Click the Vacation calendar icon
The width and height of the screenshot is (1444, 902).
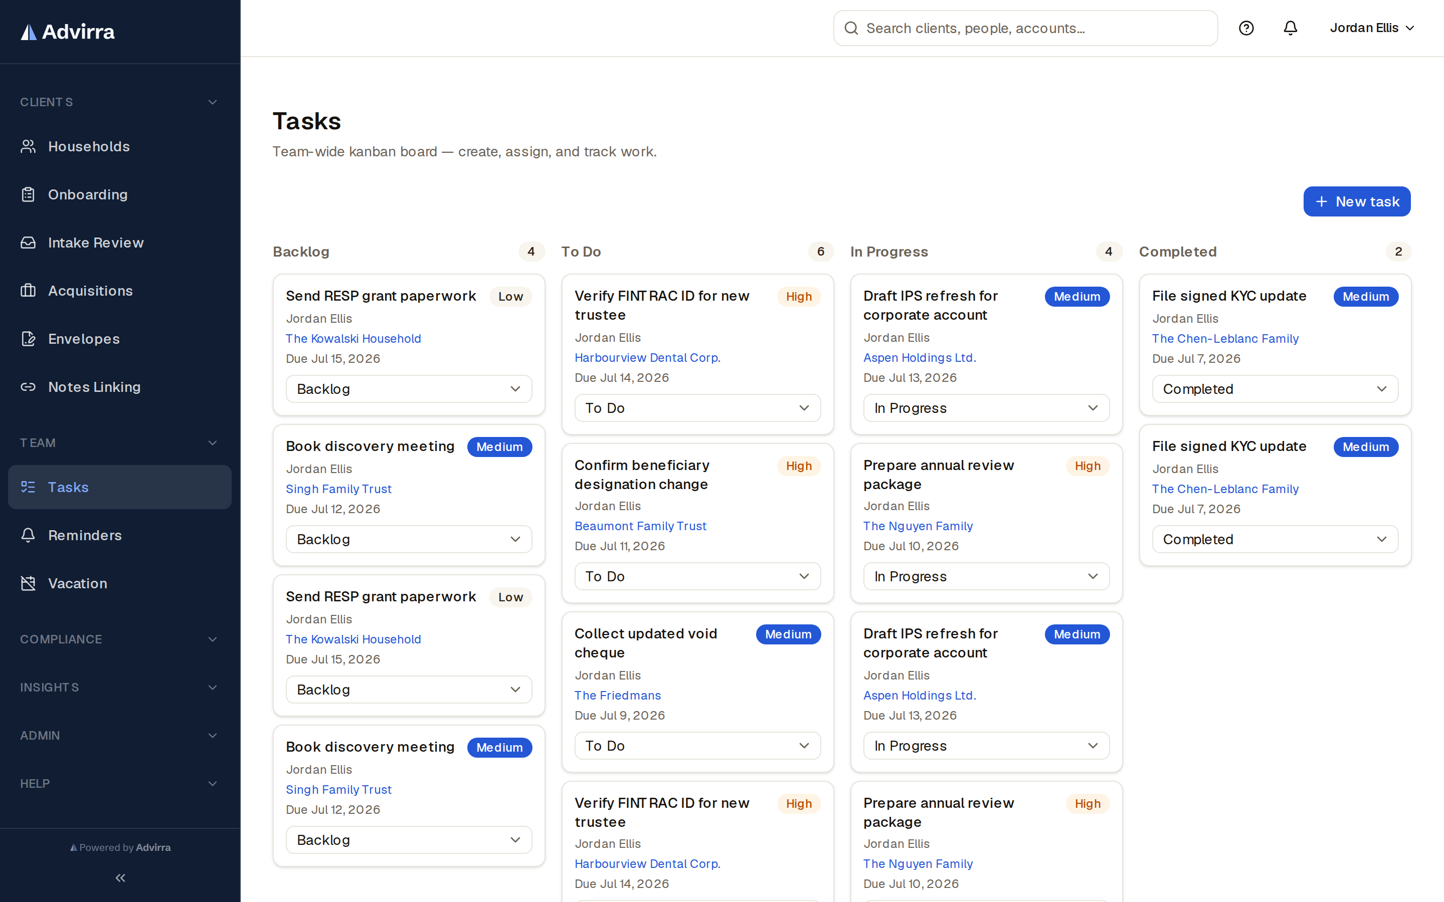tap(28, 583)
